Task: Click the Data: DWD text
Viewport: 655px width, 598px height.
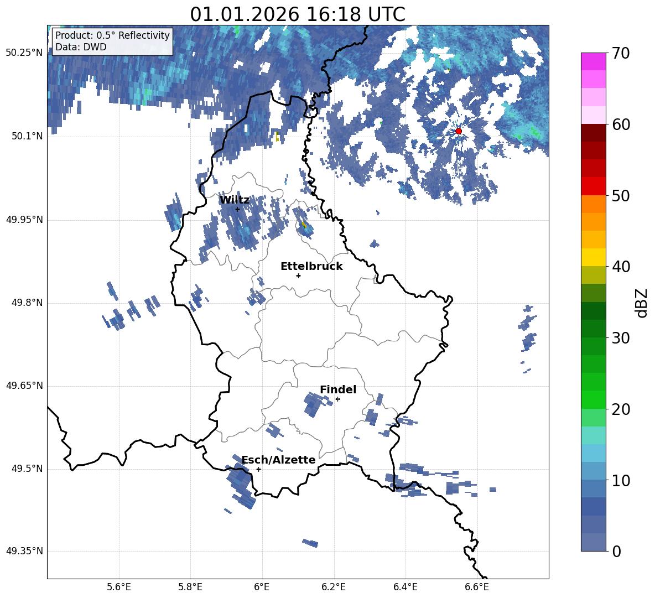Action: pos(81,47)
